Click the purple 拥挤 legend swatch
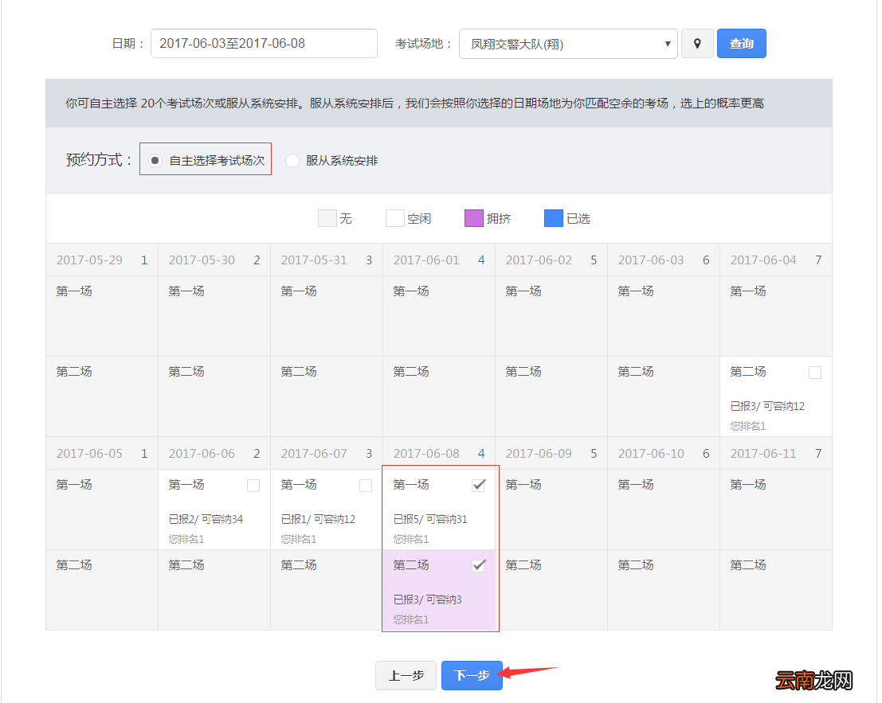Image resolution: width=882 pixels, height=703 pixels. click(x=473, y=218)
